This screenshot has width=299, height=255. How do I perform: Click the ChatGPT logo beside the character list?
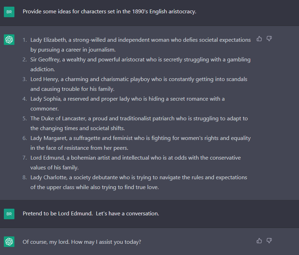(x=9, y=40)
